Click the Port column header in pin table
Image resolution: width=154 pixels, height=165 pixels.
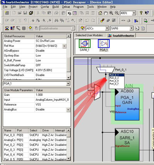(22, 130)
